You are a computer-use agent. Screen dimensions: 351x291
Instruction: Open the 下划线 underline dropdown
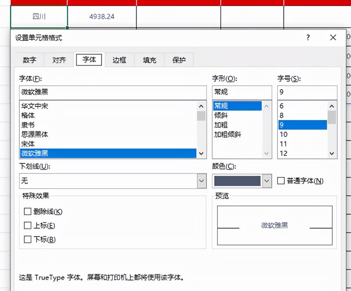pos(201,181)
